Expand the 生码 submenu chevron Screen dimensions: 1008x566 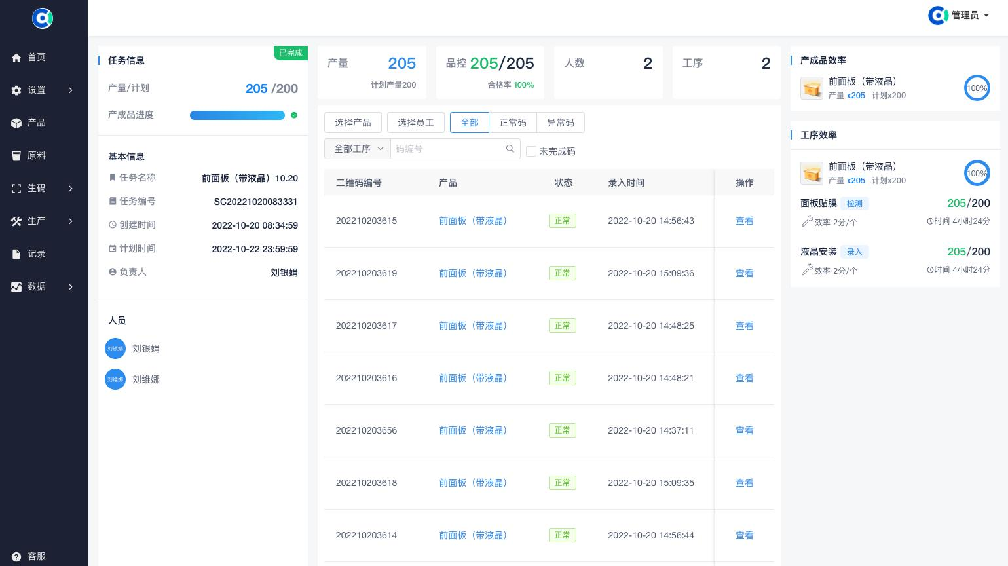(71, 189)
